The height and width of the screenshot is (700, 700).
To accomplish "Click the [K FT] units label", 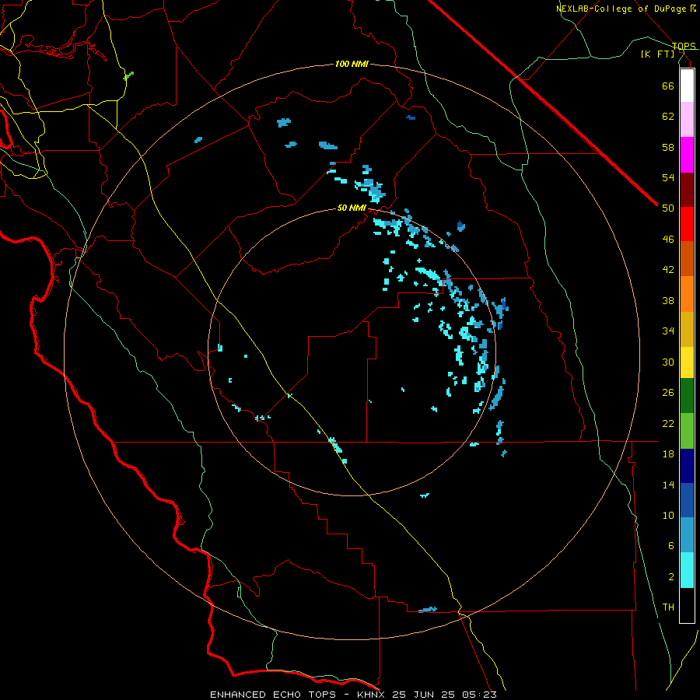I will pos(657,54).
